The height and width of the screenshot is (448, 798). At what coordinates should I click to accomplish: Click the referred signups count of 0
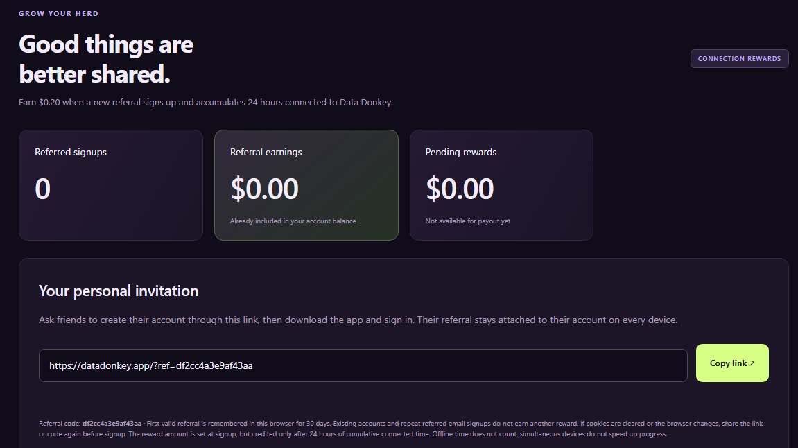43,189
